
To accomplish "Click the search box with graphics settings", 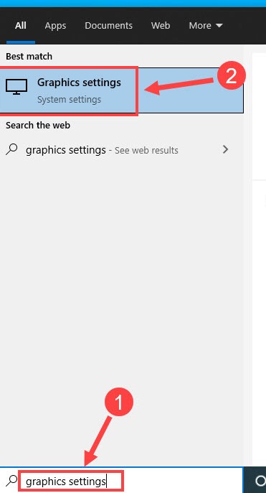I will coord(71,481).
